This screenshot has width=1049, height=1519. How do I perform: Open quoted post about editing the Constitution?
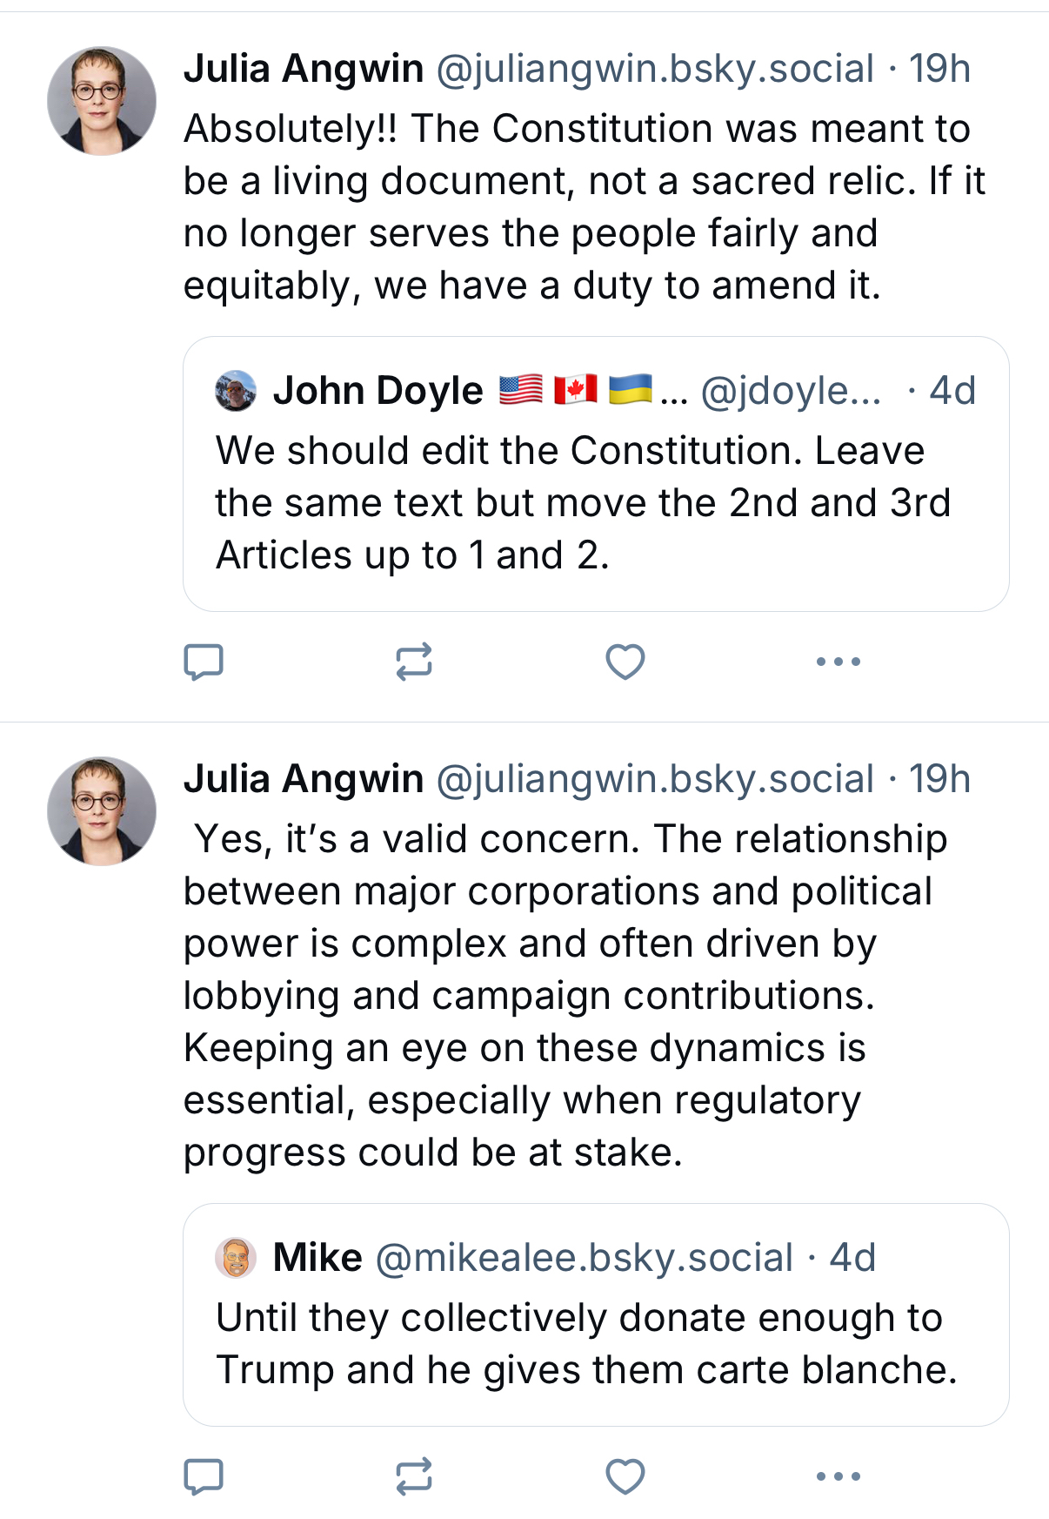coord(583,503)
